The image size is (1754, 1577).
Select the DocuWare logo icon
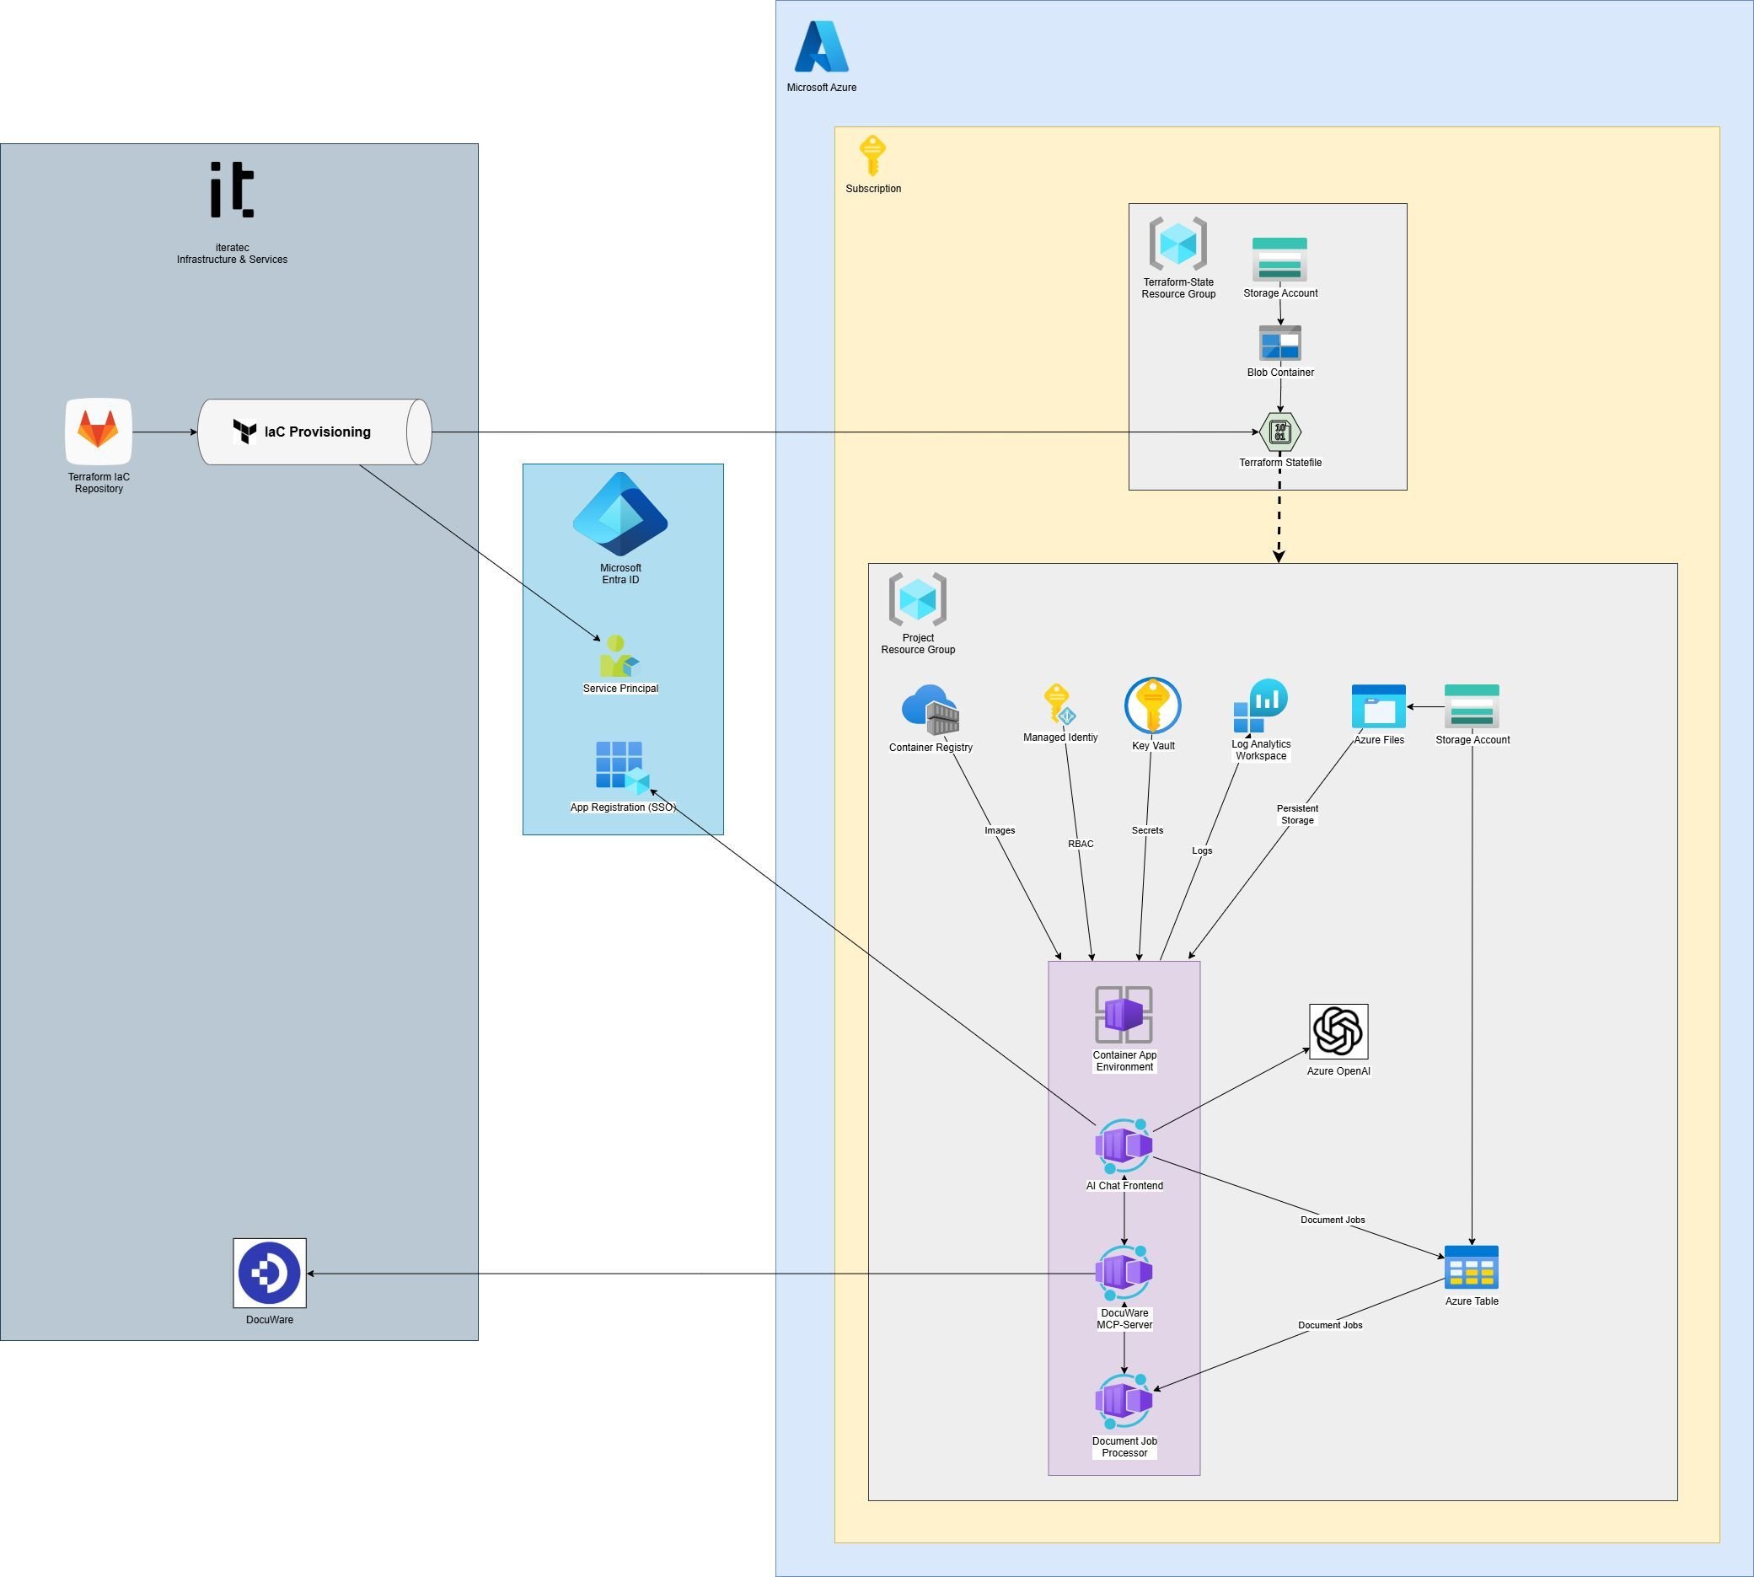pyautogui.click(x=270, y=1273)
